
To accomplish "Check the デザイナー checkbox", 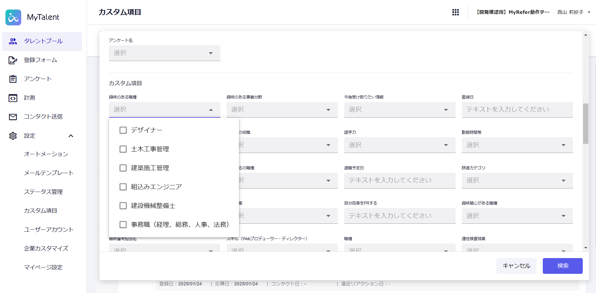I will (123, 130).
